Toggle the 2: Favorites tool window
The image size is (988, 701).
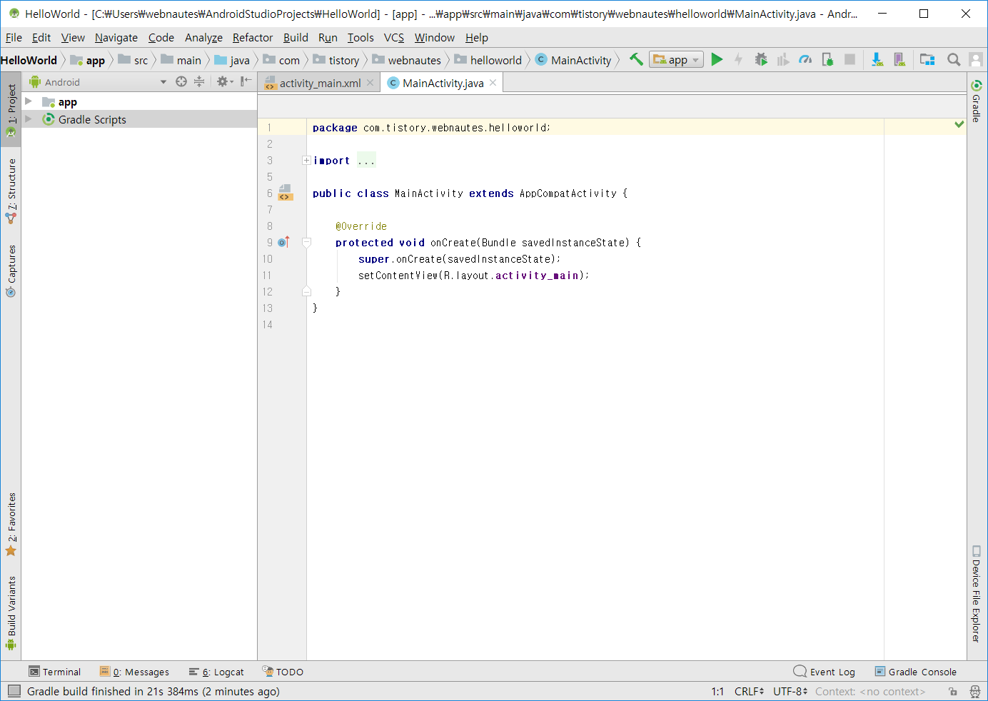pos(11,524)
